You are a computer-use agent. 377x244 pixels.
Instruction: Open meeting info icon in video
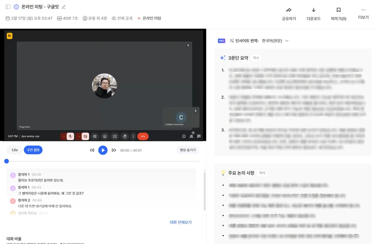coord(183,136)
